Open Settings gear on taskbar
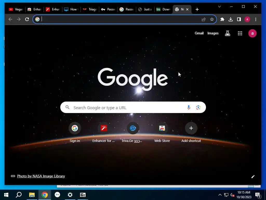 click(x=70, y=195)
